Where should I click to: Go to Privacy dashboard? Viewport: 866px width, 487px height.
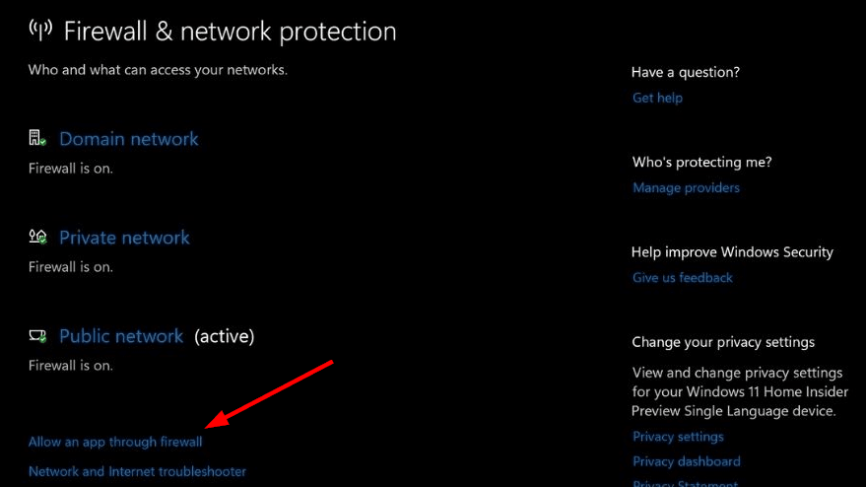coord(686,461)
